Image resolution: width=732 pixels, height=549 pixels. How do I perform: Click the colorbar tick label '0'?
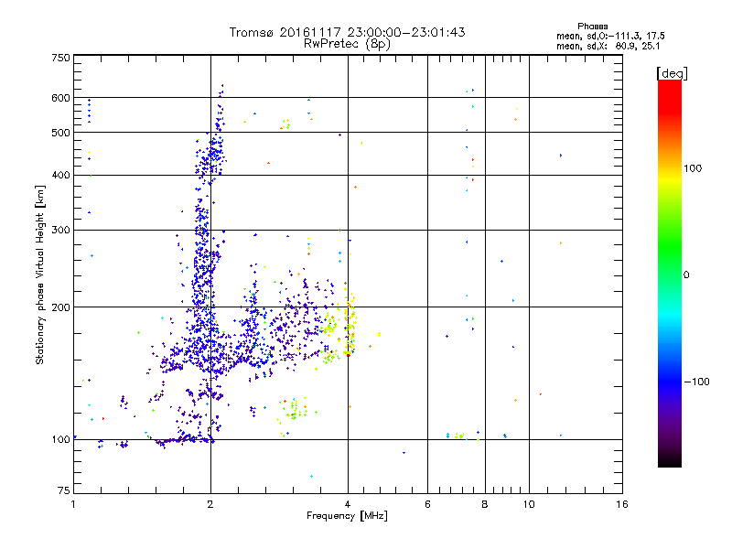pos(685,275)
